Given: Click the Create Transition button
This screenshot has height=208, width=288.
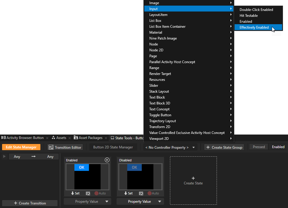Looking at the screenshot, I should coord(30,203).
